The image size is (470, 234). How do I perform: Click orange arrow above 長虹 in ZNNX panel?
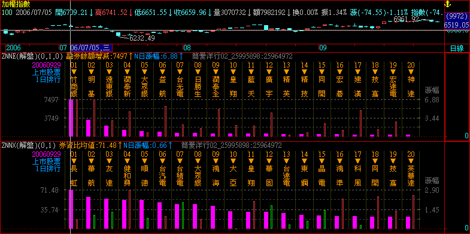74,161
